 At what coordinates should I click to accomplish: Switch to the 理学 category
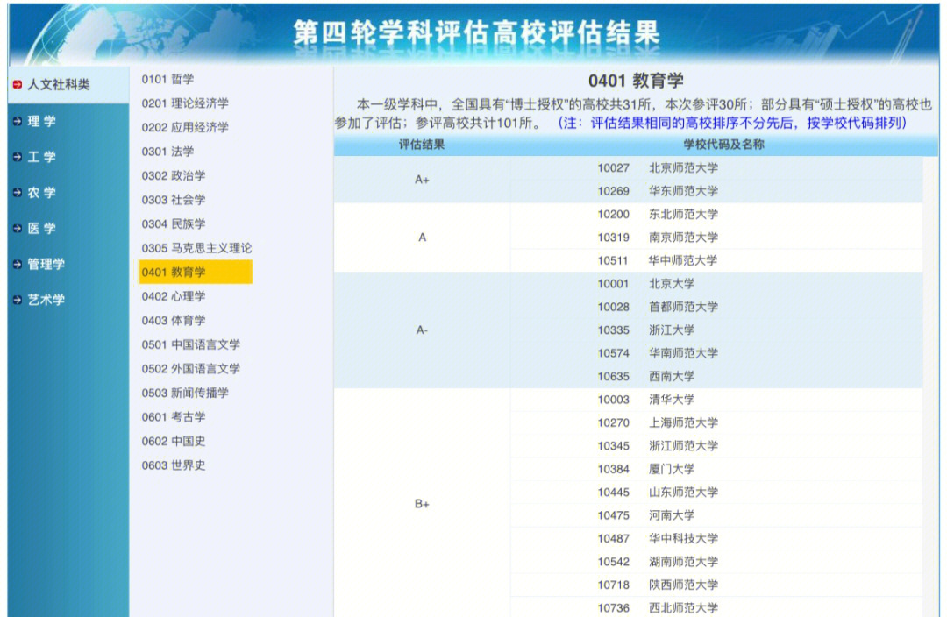[x=42, y=121]
